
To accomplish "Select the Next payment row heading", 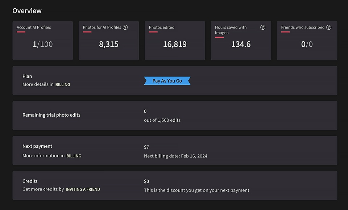I will point(37,146).
